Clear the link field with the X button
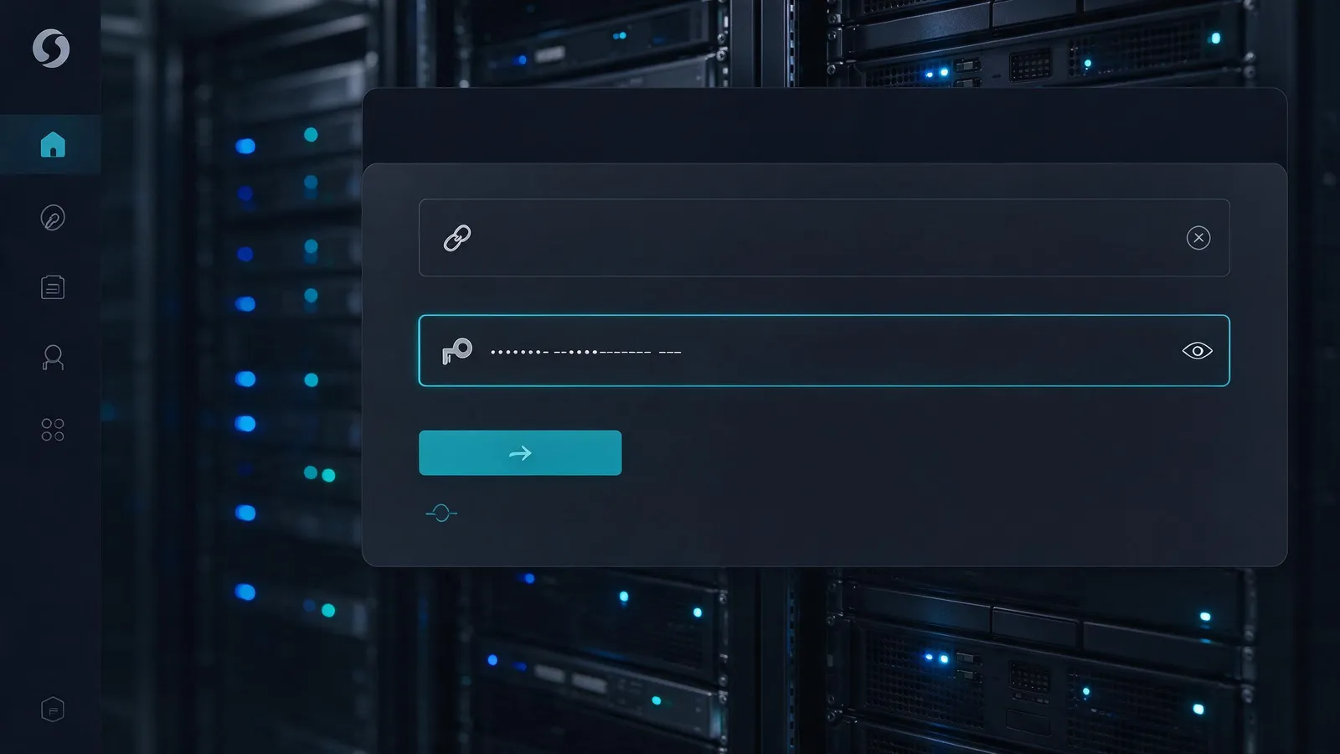 click(x=1198, y=238)
